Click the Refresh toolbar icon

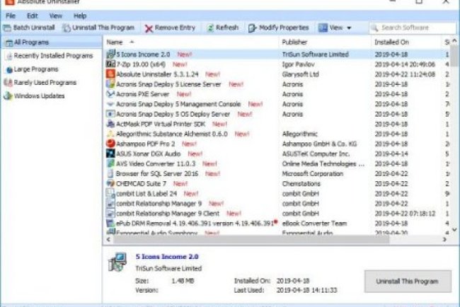[210, 28]
